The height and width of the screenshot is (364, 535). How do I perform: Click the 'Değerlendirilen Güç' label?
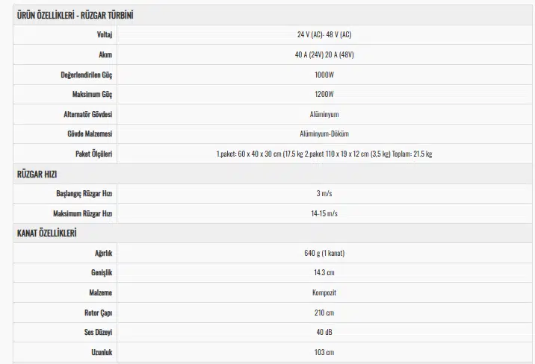pos(86,75)
